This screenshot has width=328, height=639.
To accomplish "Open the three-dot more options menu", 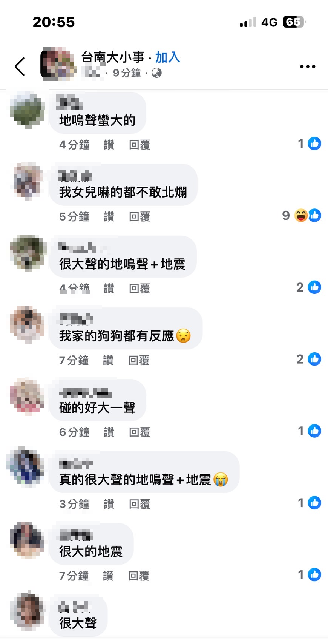I will click(x=308, y=66).
